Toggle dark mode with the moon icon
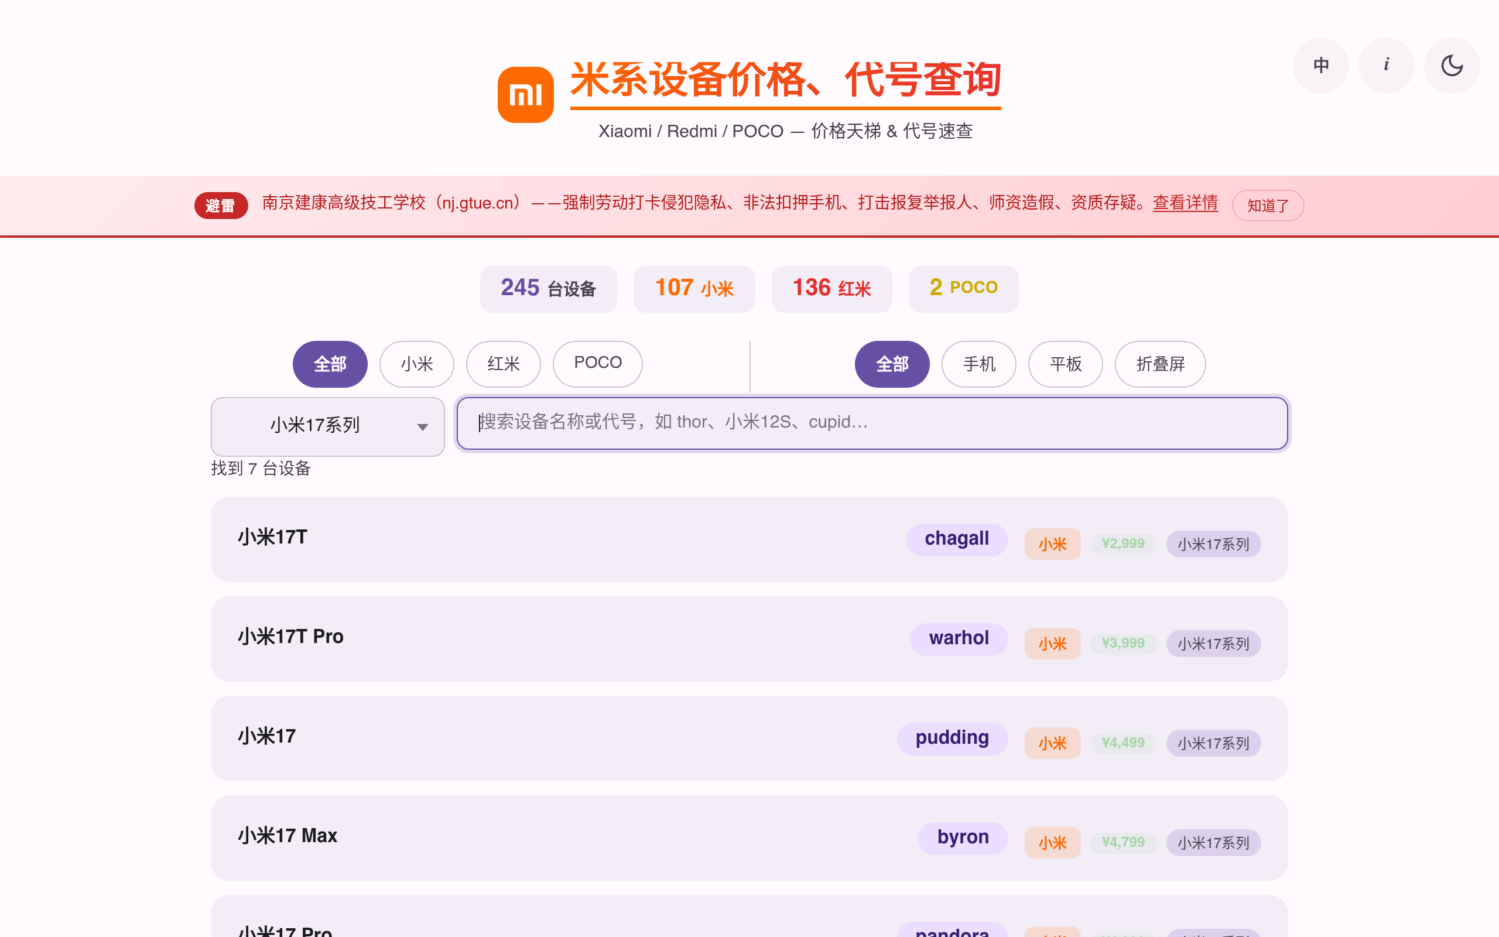1499x937 pixels. coord(1452,66)
